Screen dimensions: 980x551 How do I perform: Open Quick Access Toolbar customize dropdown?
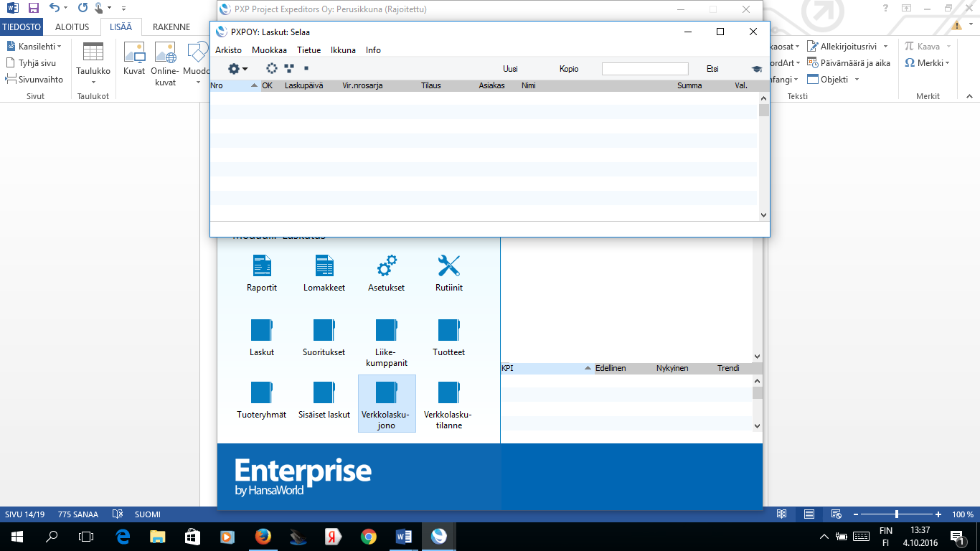tap(123, 9)
